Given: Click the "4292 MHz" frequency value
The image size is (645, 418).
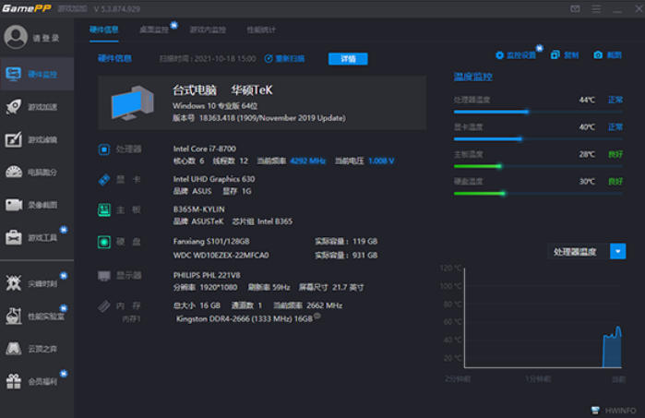Looking at the screenshot, I should 307,161.
